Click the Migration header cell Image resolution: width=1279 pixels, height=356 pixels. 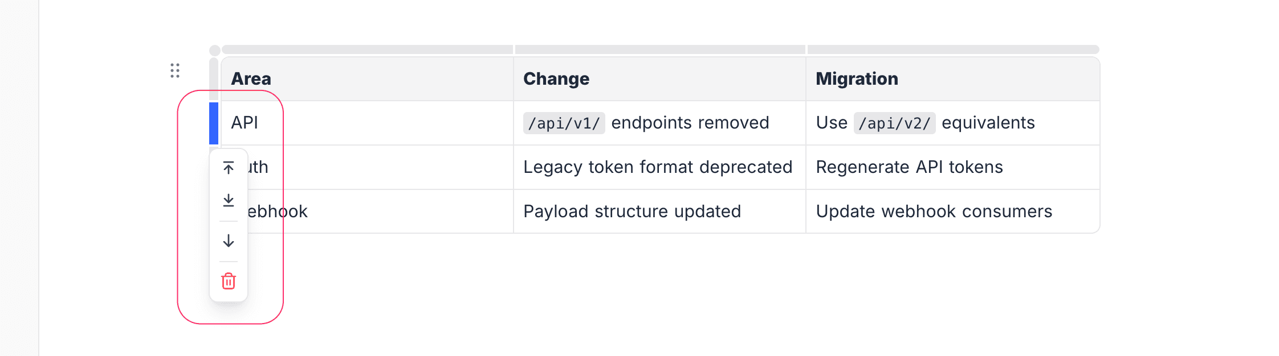tap(952, 79)
